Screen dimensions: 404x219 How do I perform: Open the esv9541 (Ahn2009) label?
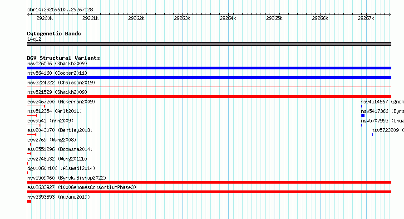tap(50, 121)
